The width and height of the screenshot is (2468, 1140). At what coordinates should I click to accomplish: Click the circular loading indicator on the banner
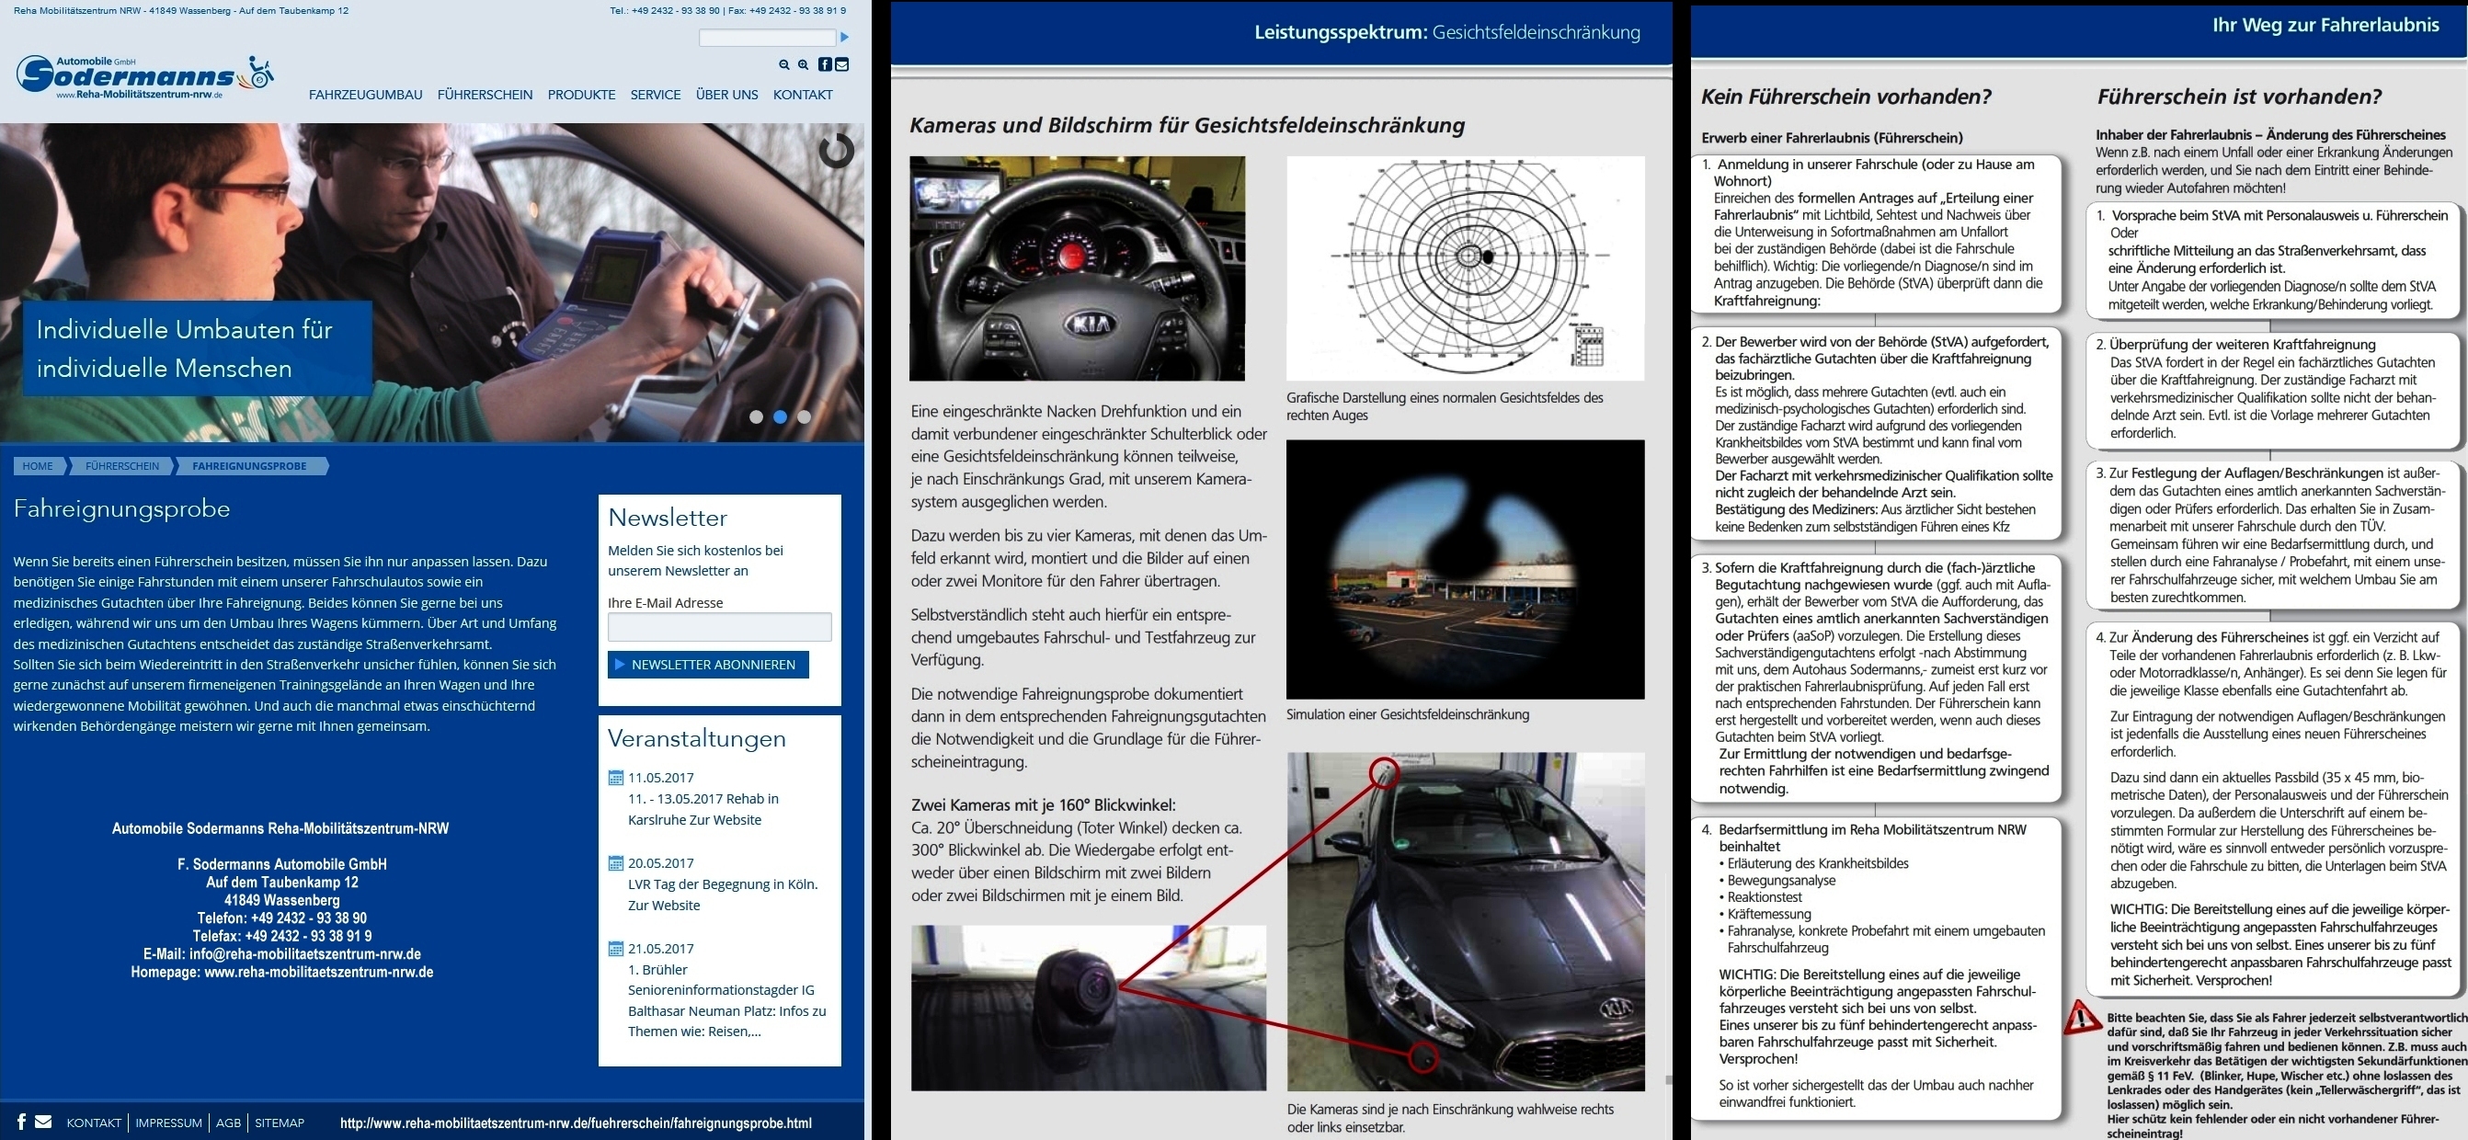(837, 151)
